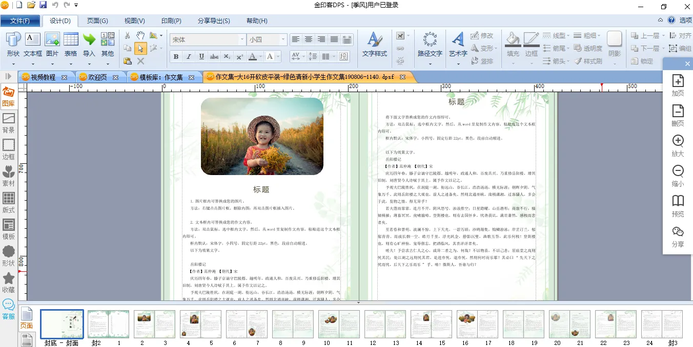Image resolution: width=693 pixels, height=347 pixels.
Task: Toggle italic formatting
Action: pyautogui.click(x=189, y=57)
